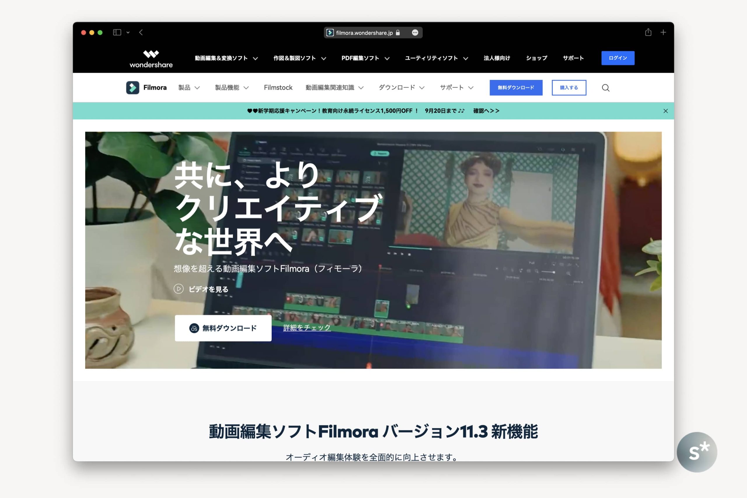
Task: Open the search magnifier icon
Action: [605, 88]
